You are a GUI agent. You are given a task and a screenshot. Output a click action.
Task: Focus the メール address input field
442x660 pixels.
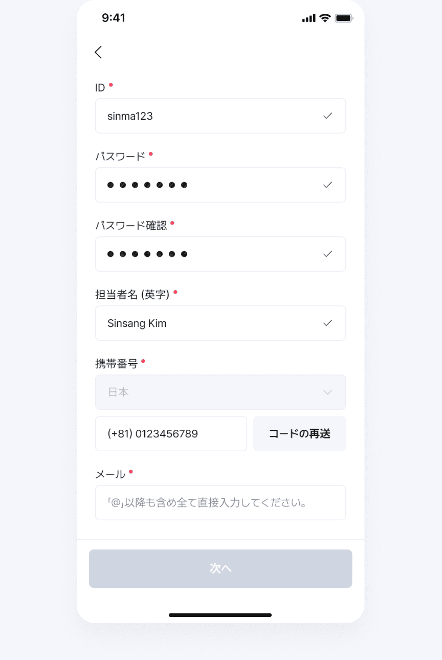[x=220, y=502]
